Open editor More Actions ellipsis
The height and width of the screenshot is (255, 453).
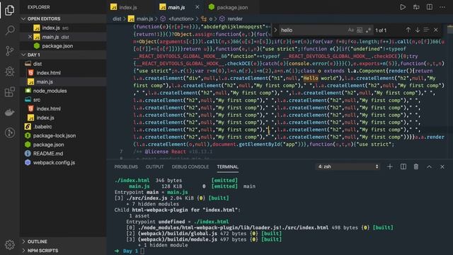(442, 7)
